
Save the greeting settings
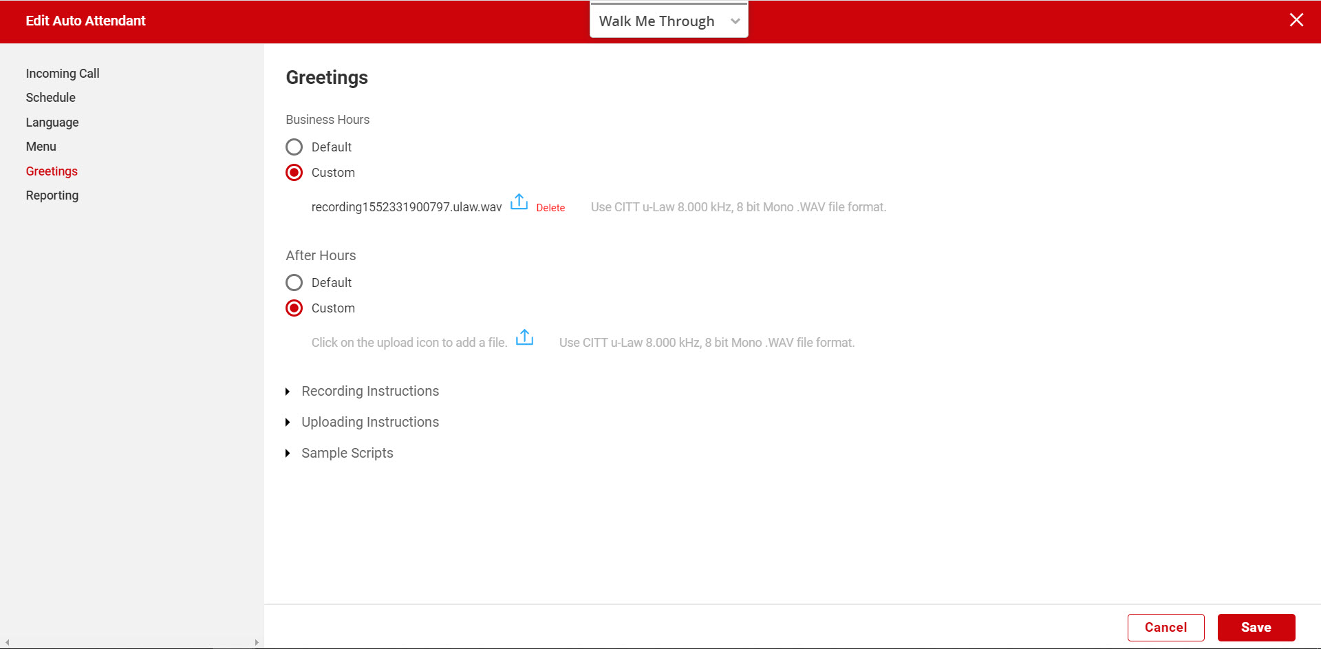tap(1256, 628)
